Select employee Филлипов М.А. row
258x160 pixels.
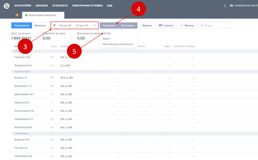(x=135, y=127)
